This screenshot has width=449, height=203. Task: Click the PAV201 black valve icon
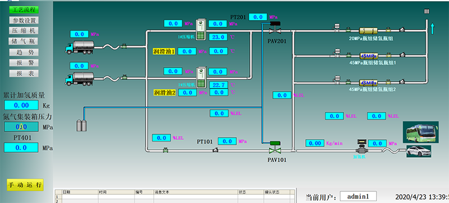275,28
